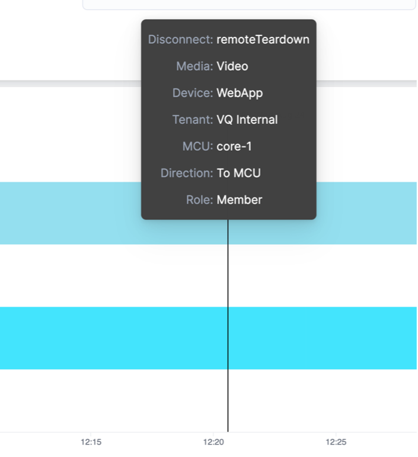This screenshot has width=418, height=457.
Task: Click the light blue timeline bar
Action: [x=71, y=213]
